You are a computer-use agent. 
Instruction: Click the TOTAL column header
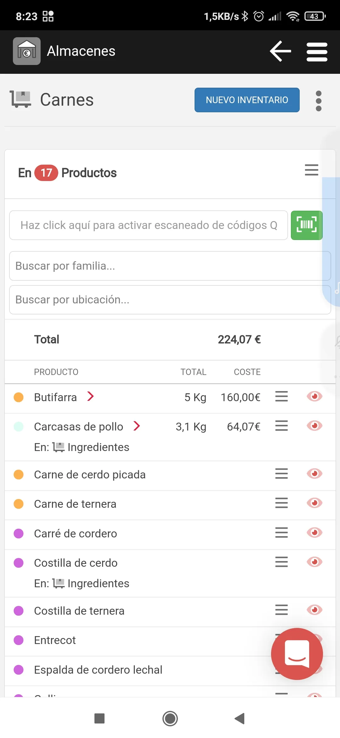point(193,372)
